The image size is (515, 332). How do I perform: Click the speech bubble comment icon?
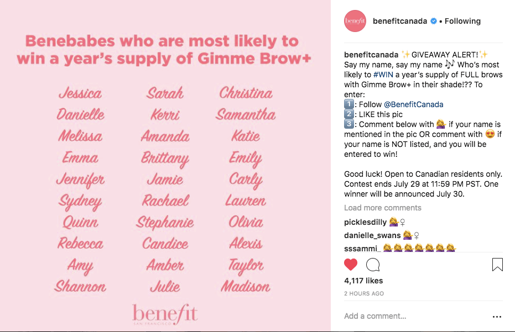373,265
